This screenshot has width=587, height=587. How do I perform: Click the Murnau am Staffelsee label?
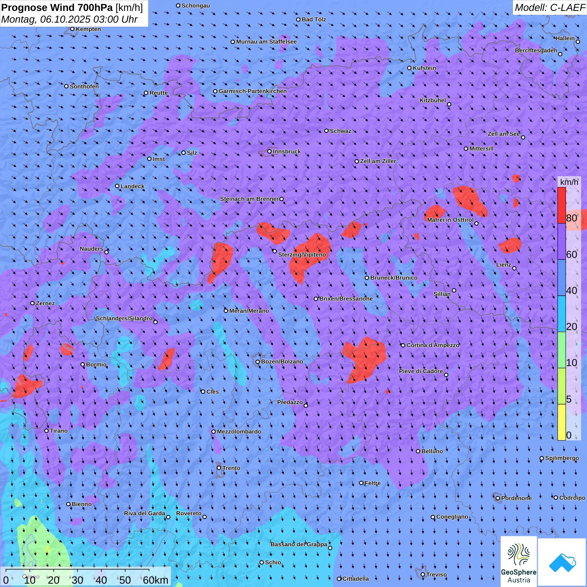(267, 42)
